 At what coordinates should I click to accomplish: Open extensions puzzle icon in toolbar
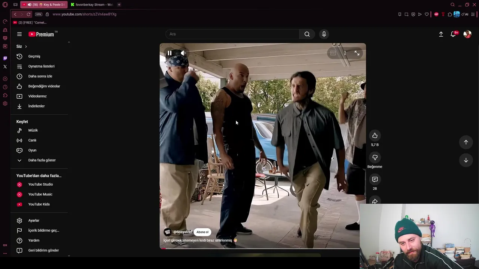point(450,14)
